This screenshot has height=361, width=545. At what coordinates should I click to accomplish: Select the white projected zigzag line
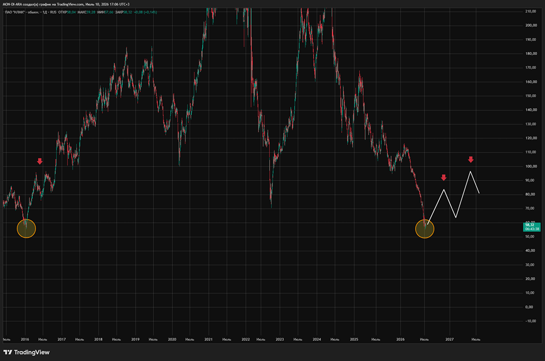pos(453,198)
